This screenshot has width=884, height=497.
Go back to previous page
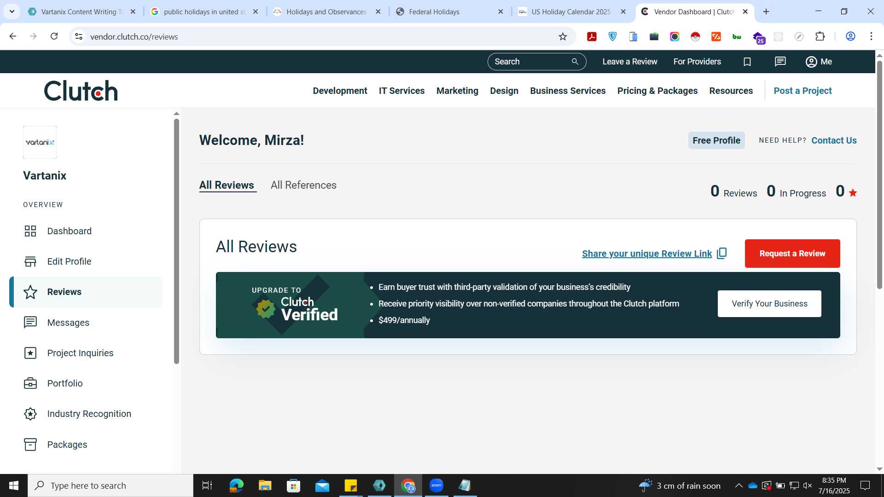[13, 36]
